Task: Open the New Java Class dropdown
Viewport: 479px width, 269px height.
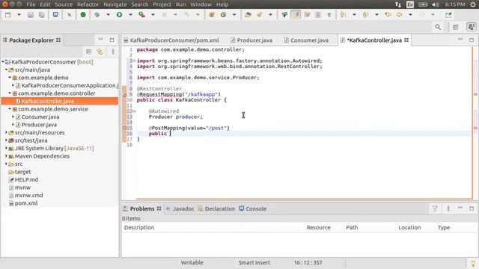Action: [x=234, y=15]
